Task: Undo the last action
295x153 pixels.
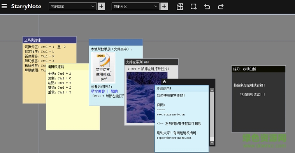Action: [207, 7]
